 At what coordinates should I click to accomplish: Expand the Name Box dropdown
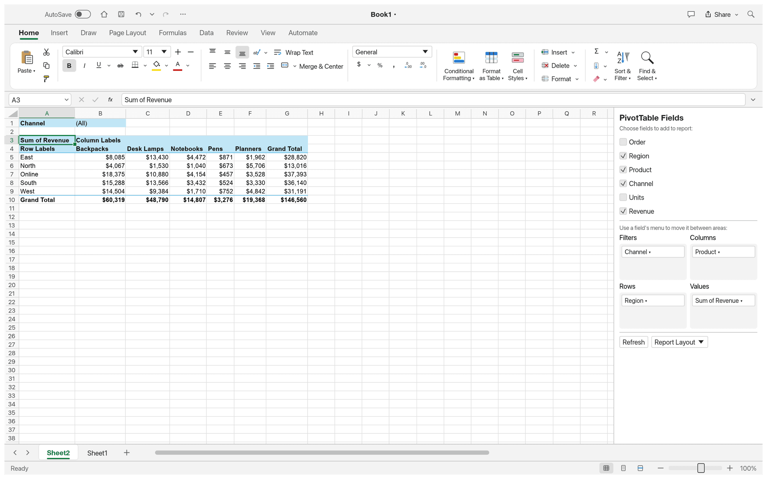[x=66, y=100]
